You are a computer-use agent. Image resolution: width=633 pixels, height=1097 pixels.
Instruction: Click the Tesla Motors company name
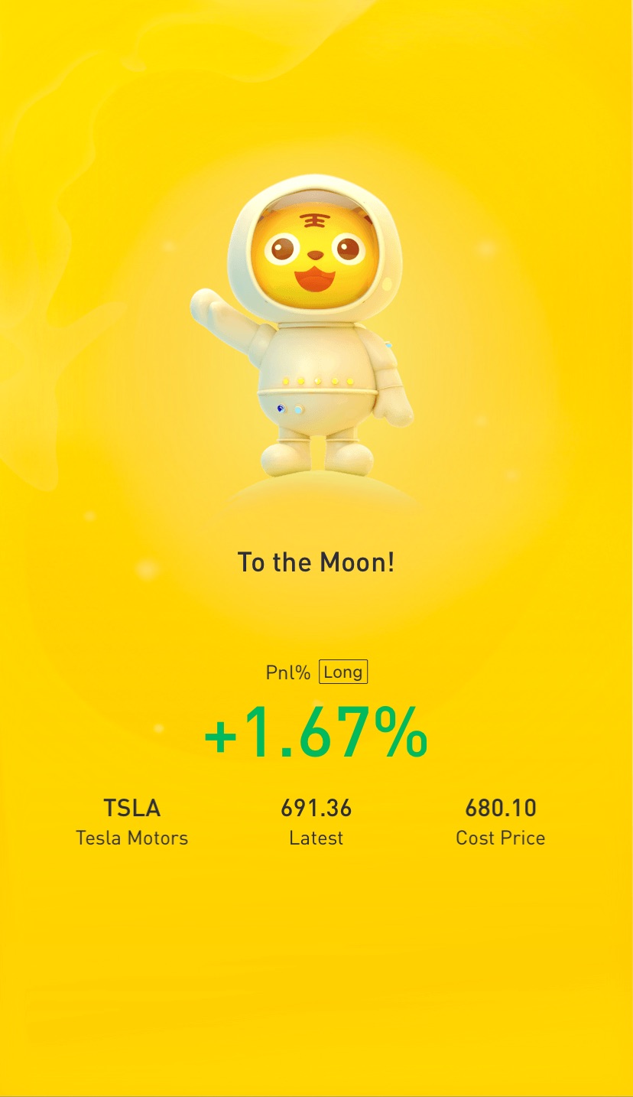pos(132,838)
